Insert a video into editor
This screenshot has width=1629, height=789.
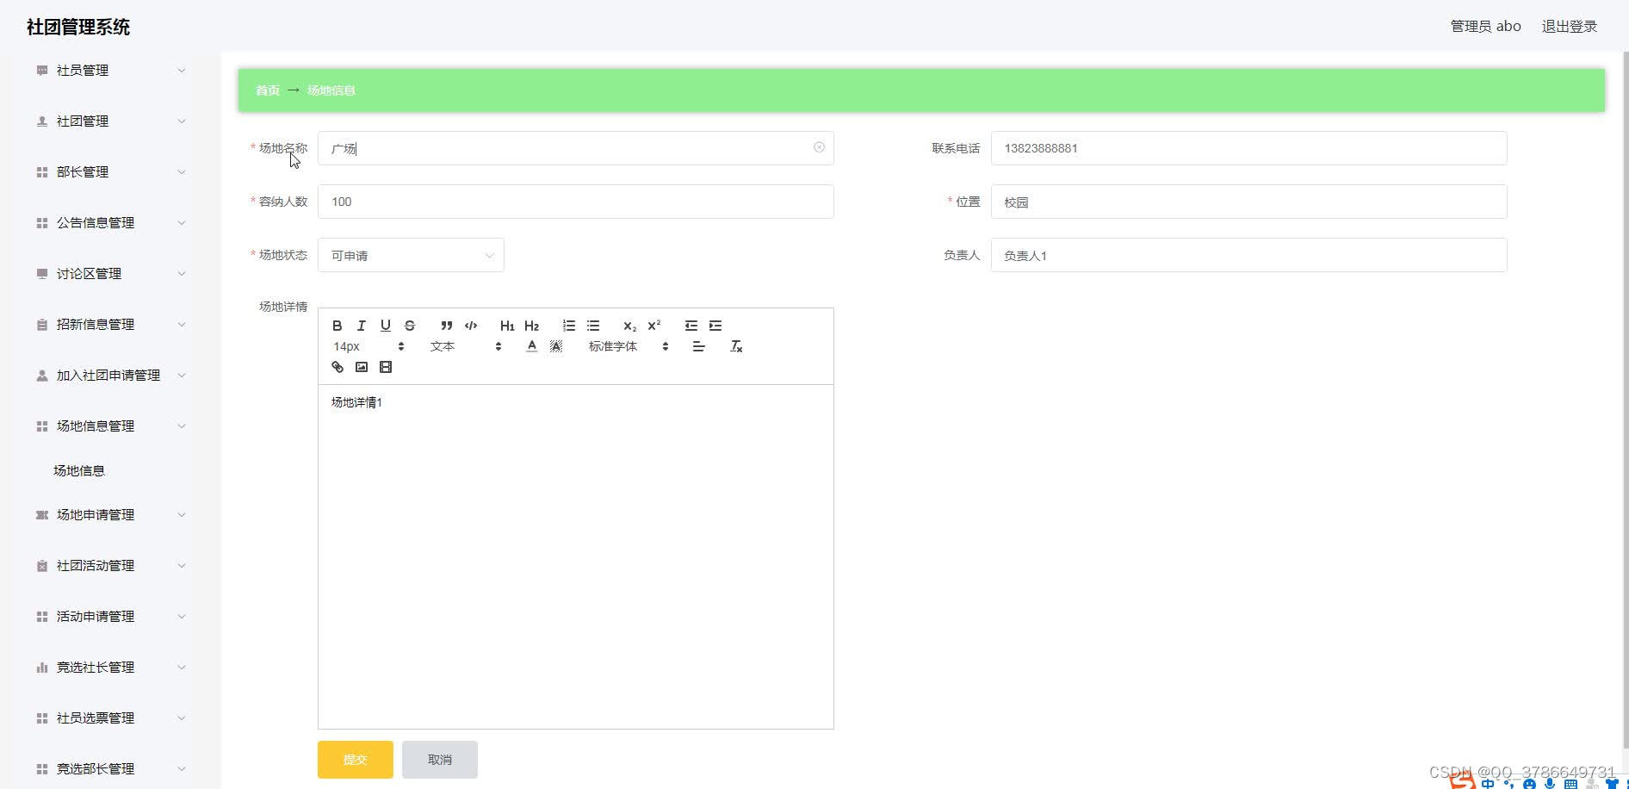[386, 367]
